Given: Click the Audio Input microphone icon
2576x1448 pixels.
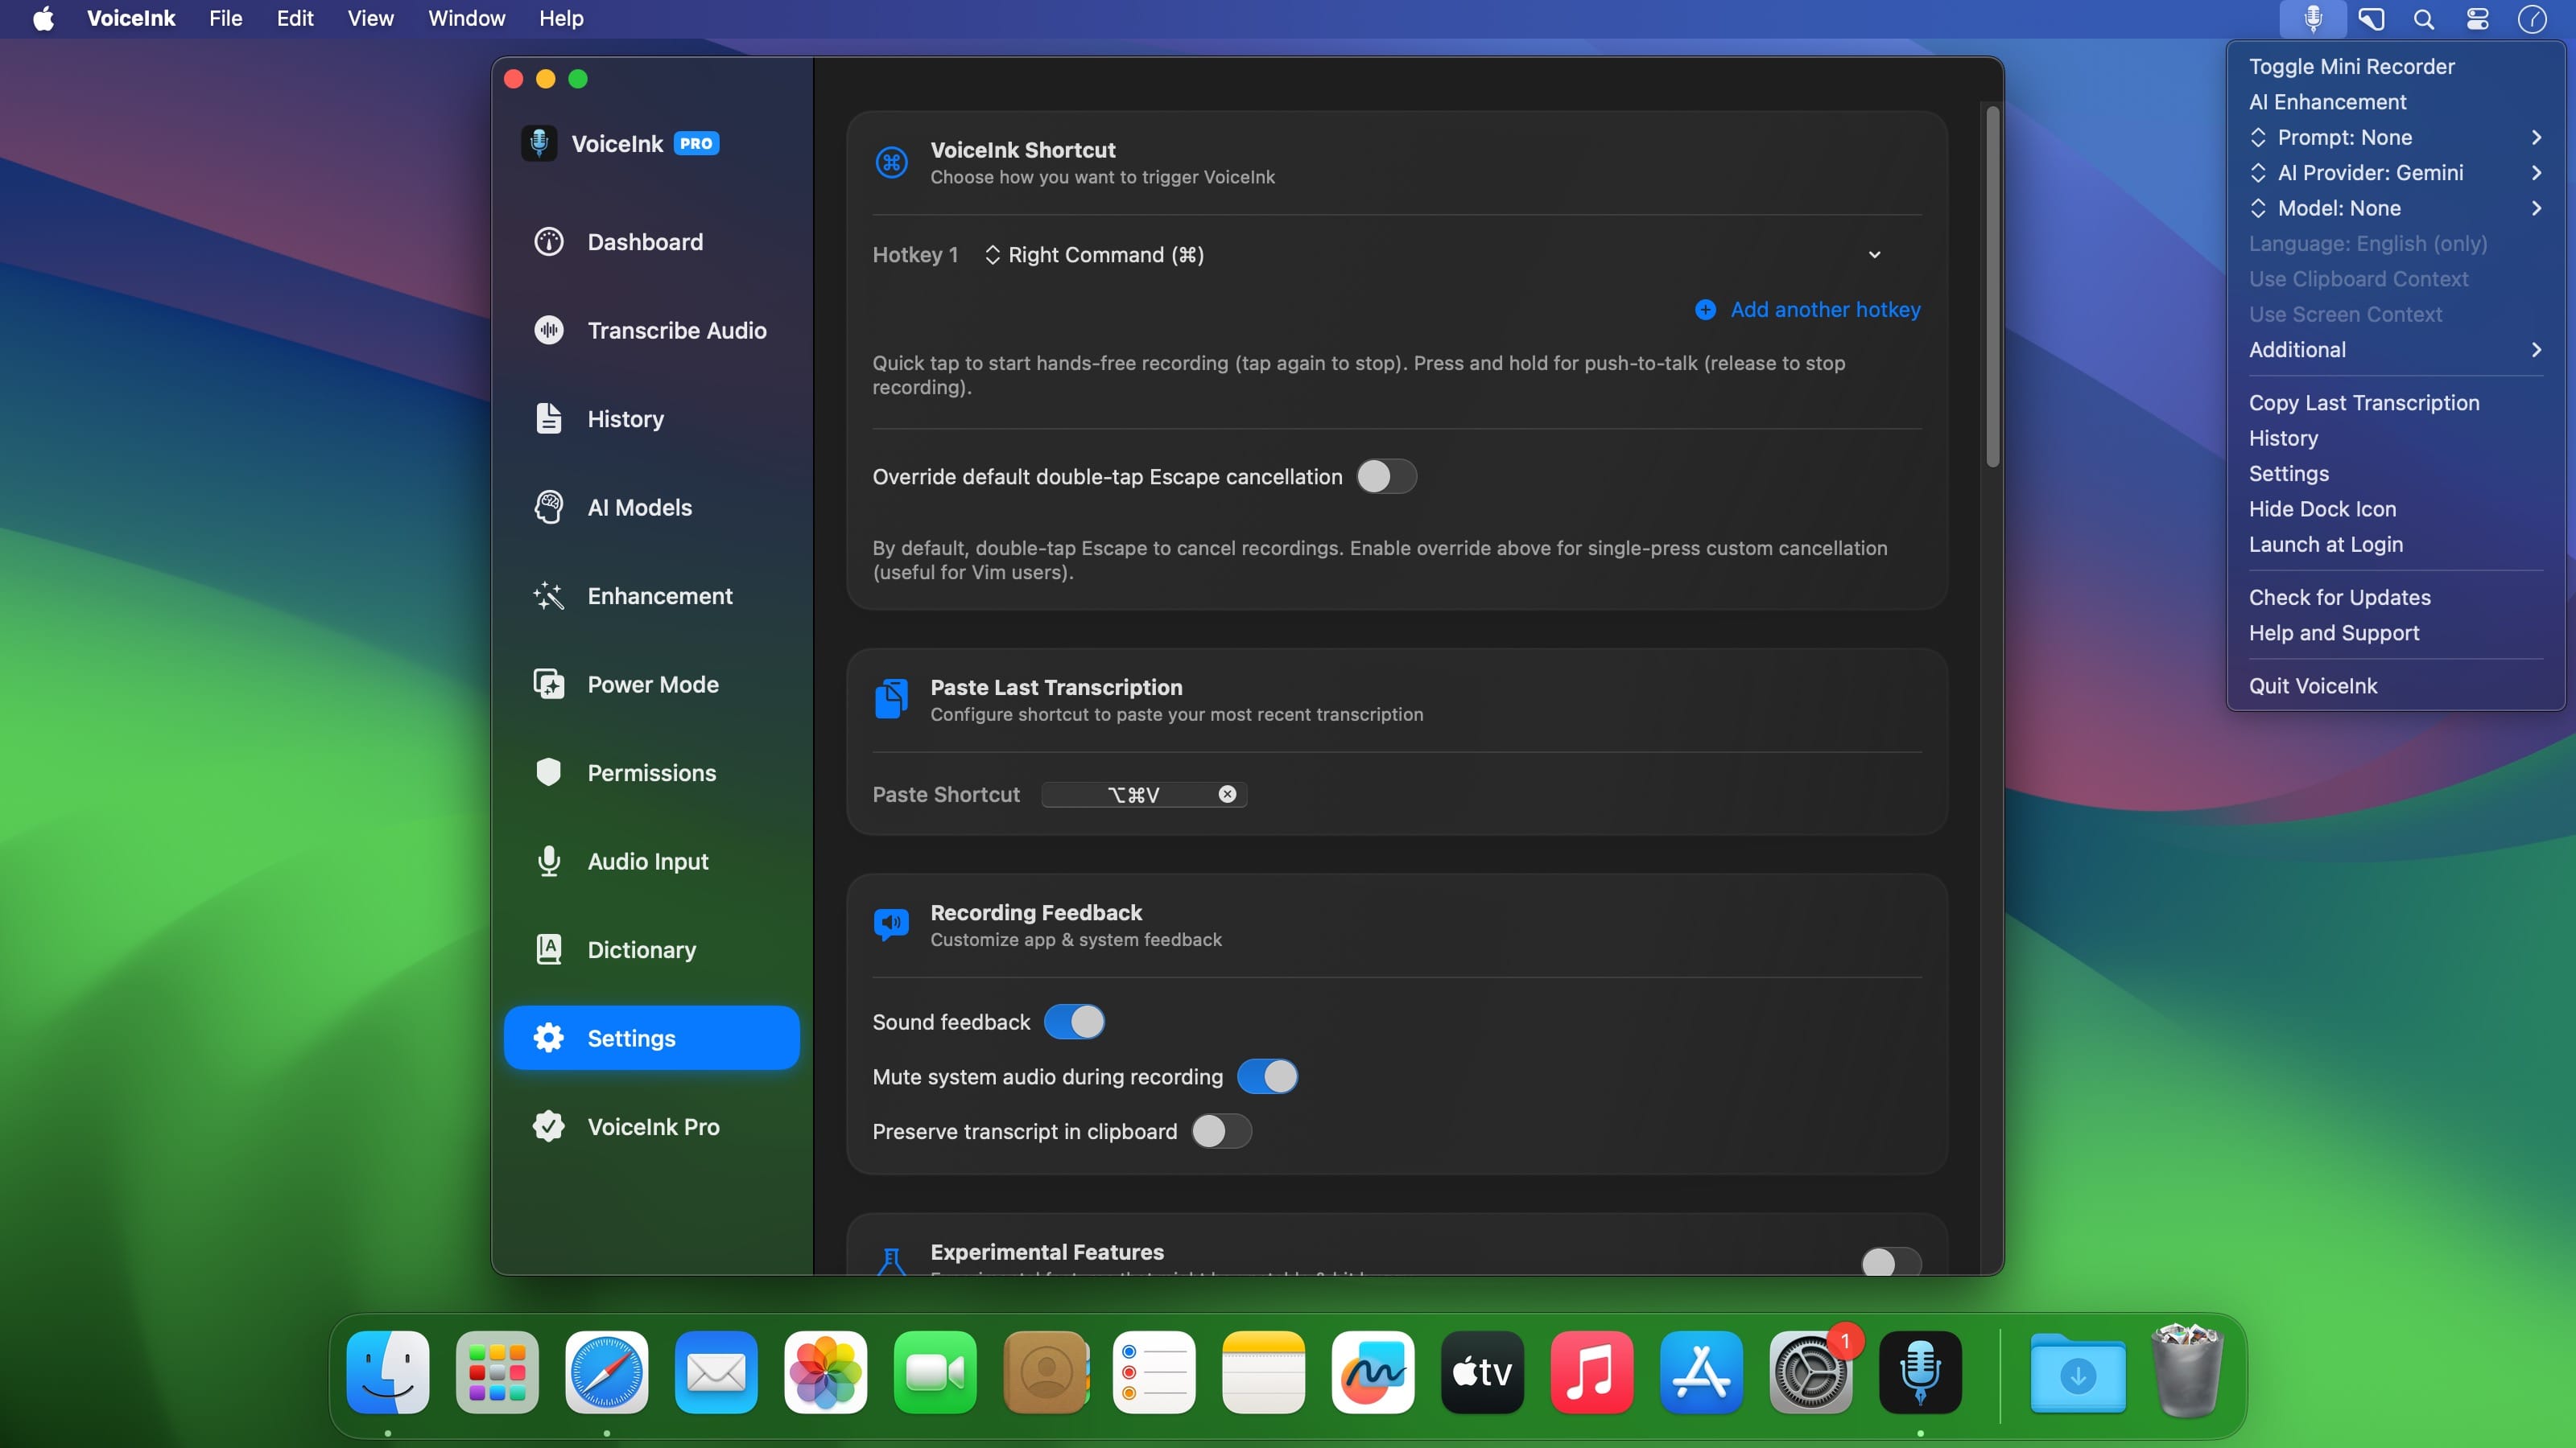Looking at the screenshot, I should pos(548,862).
